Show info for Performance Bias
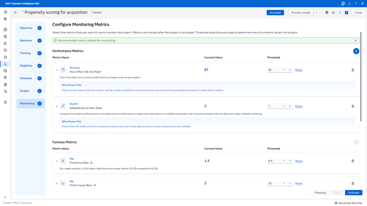This screenshot has width=367, height=206. coord(95,185)
